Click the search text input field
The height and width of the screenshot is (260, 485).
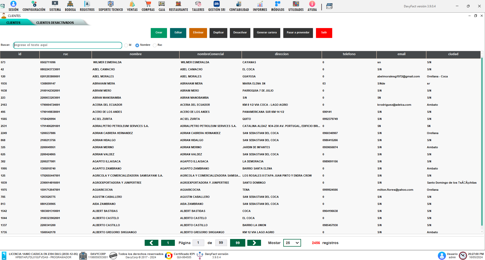tap(68, 45)
